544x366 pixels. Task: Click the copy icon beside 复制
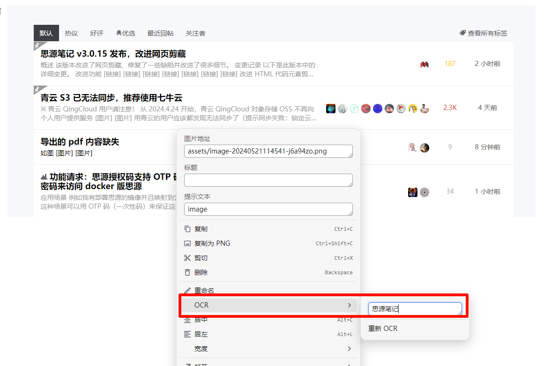click(187, 229)
